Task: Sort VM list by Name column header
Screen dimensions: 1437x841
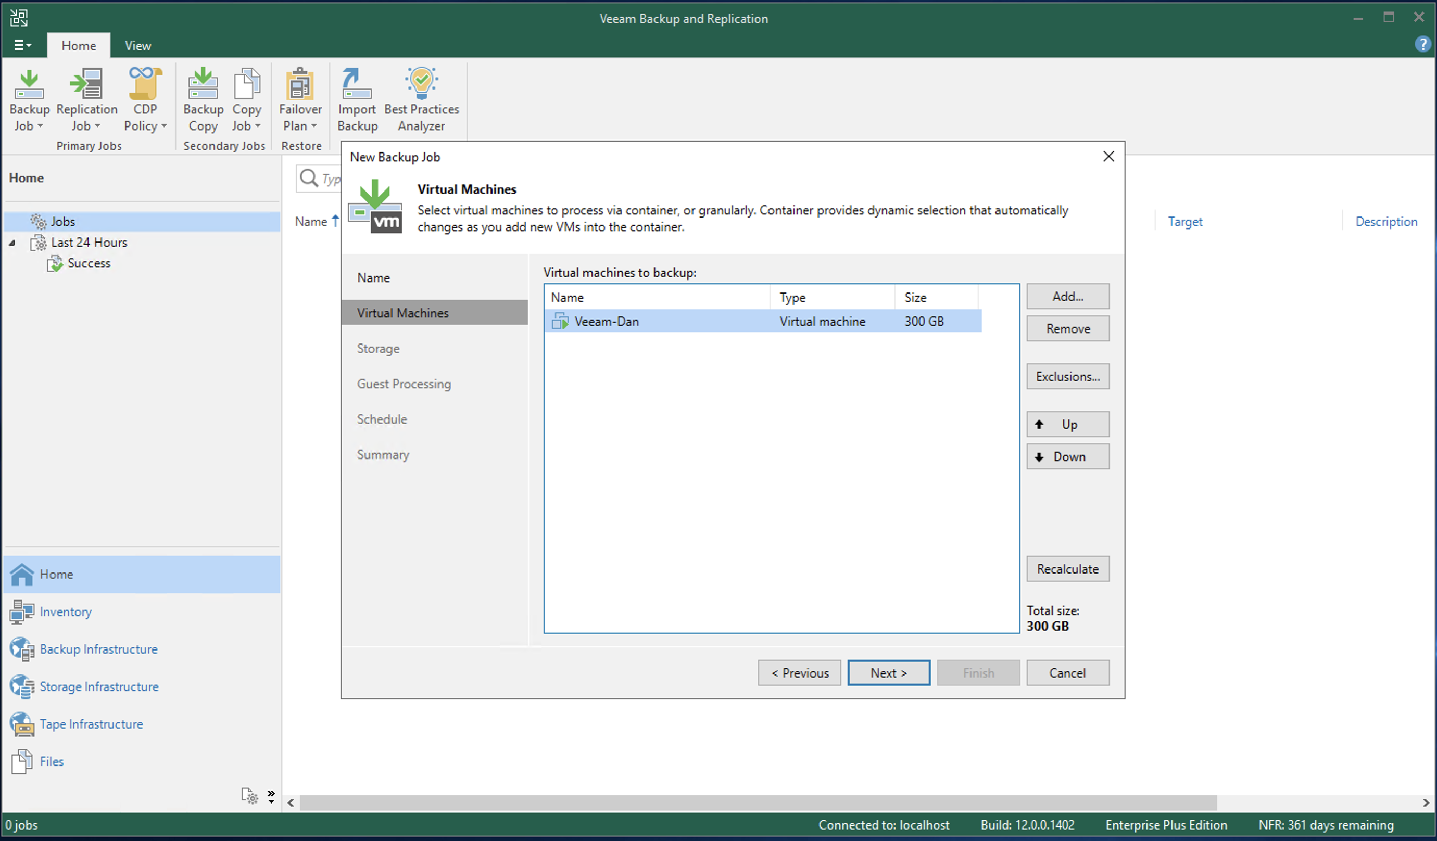Action: pyautogui.click(x=658, y=297)
